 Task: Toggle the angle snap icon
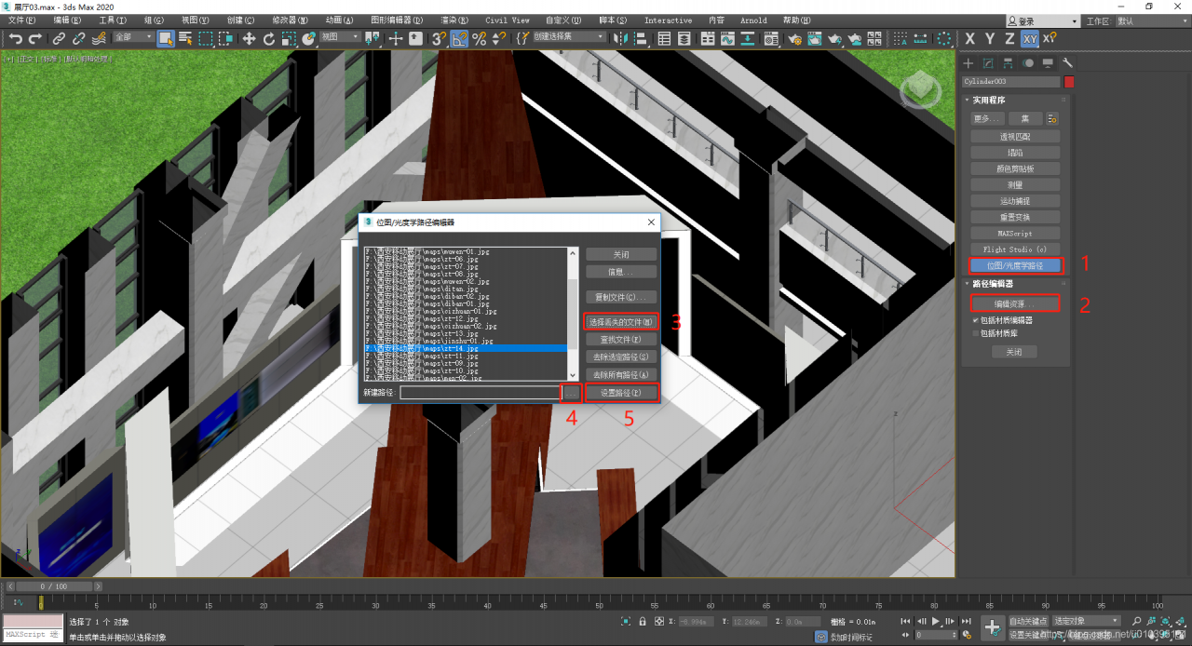coord(460,38)
